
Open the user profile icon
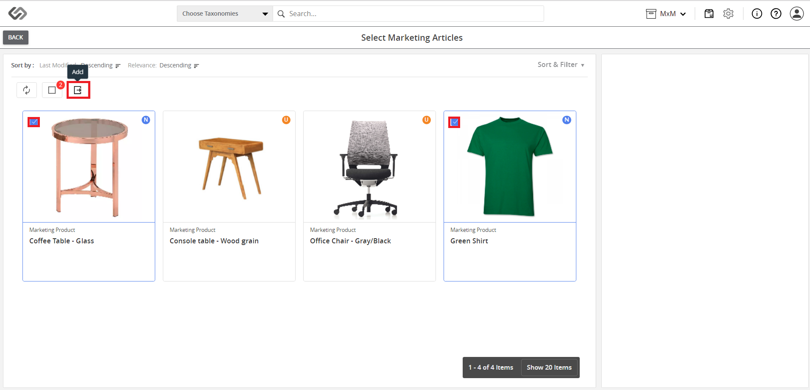pyautogui.click(x=797, y=14)
